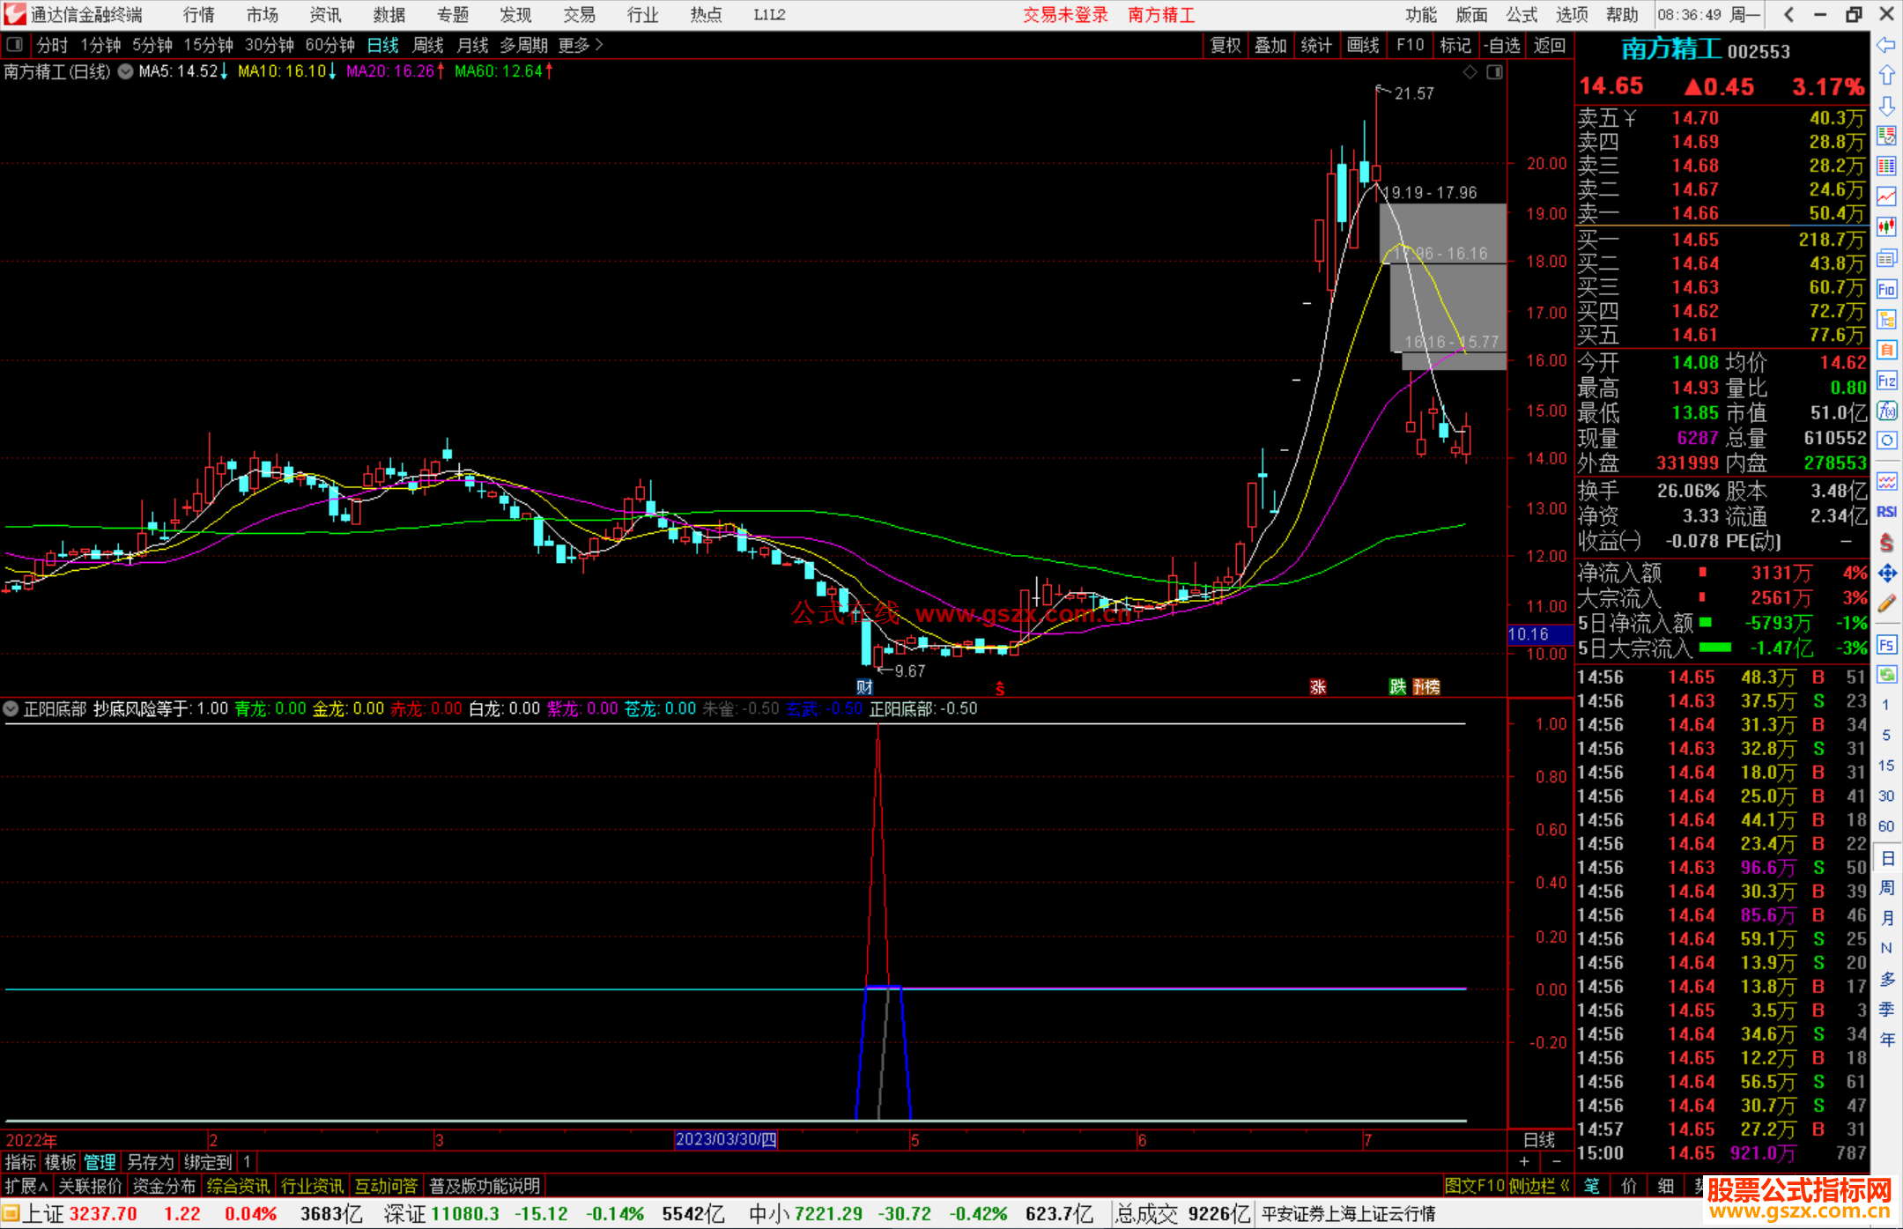Open the 日线 period selector box

(x=1540, y=1140)
